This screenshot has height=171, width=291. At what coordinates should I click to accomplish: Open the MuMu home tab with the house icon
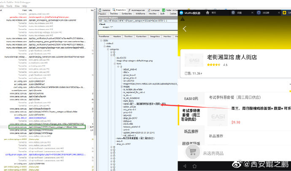[x=211, y=13]
